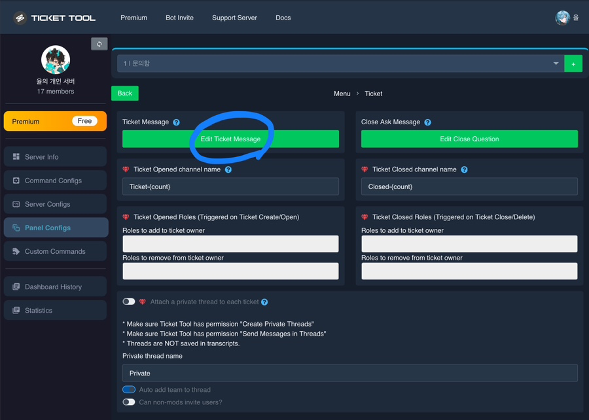Open help icon for private thread option
589x420 pixels.
pyautogui.click(x=264, y=302)
